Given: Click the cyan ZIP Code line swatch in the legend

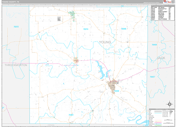Looking at the screenshot, I should click(158, 113).
